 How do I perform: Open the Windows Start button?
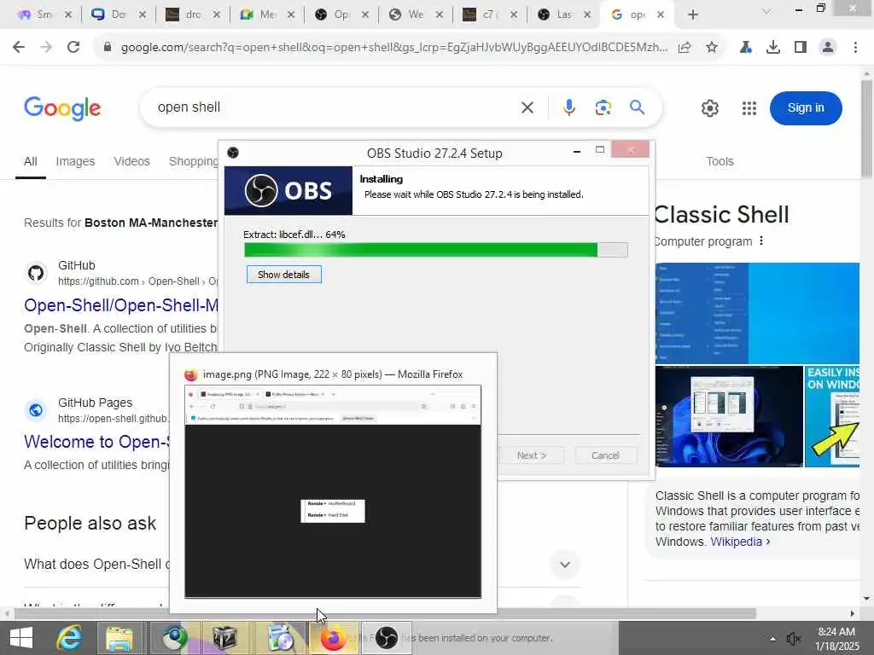tap(21, 638)
